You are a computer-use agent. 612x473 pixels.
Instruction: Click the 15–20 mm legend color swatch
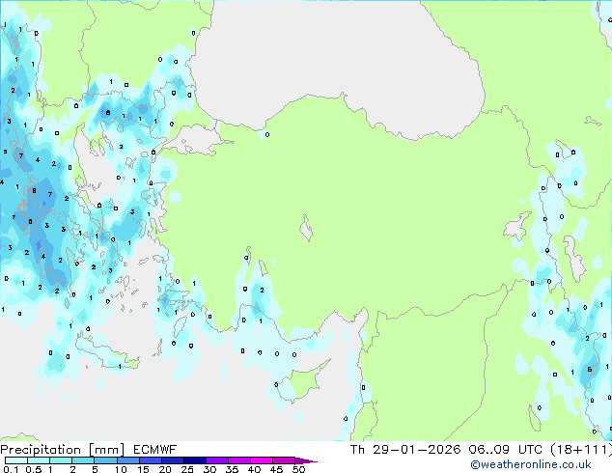tap(151, 460)
